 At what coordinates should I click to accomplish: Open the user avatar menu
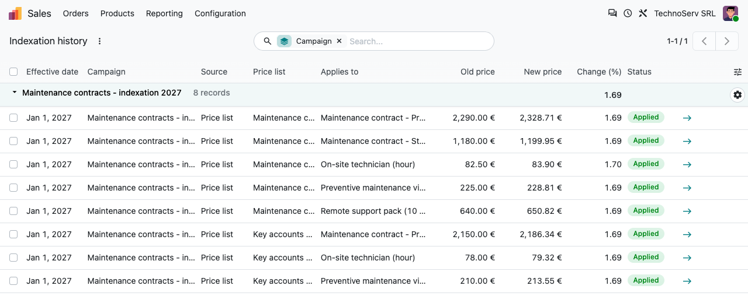click(730, 13)
